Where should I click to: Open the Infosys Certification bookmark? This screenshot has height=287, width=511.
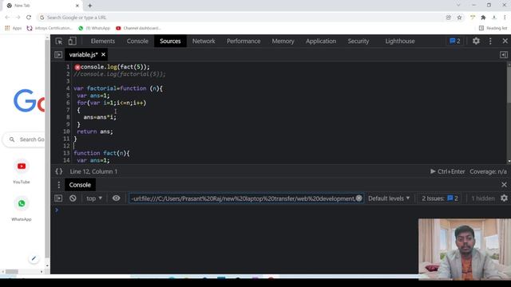(x=50, y=29)
